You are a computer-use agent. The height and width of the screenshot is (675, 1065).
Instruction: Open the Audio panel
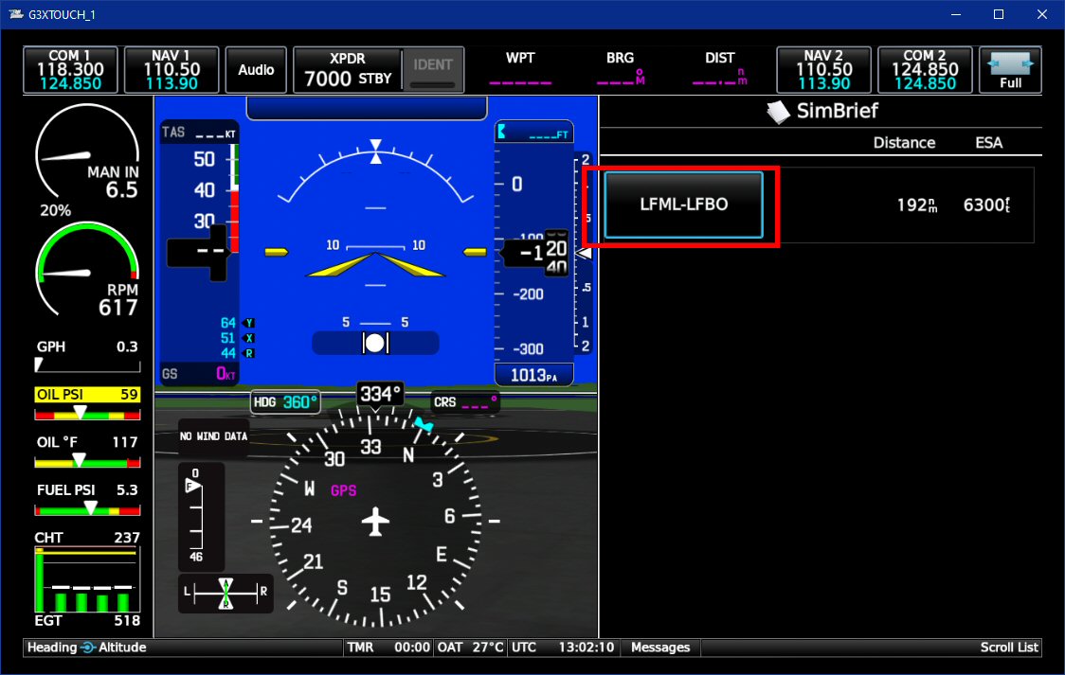click(256, 71)
